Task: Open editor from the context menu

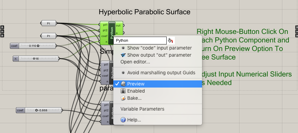Action: (x=135, y=62)
